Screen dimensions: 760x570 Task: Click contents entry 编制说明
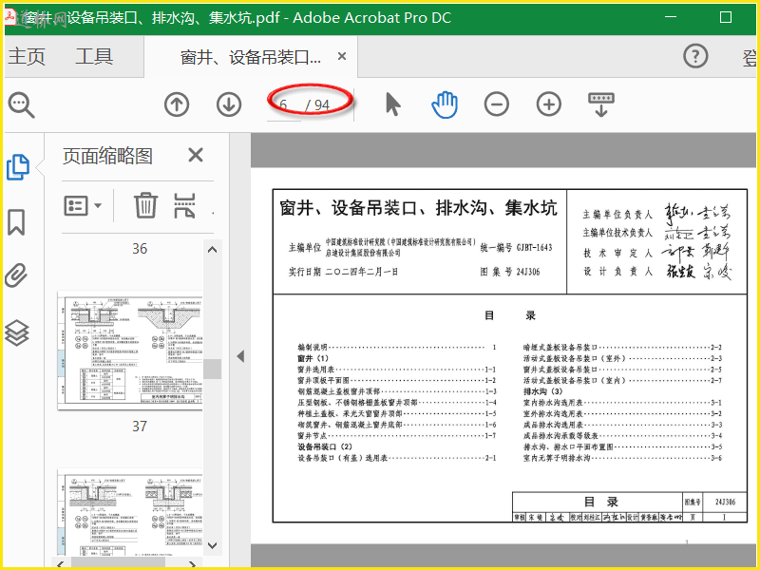click(x=313, y=347)
